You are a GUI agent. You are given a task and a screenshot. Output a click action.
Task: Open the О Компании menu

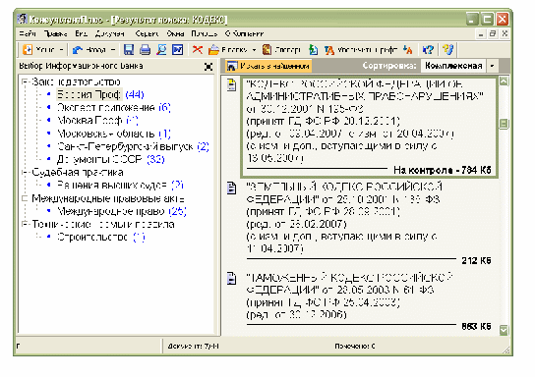tap(244, 33)
